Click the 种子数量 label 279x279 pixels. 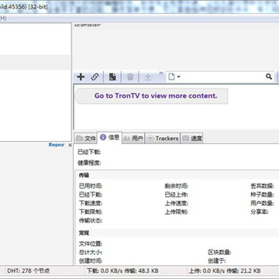tap(262, 195)
